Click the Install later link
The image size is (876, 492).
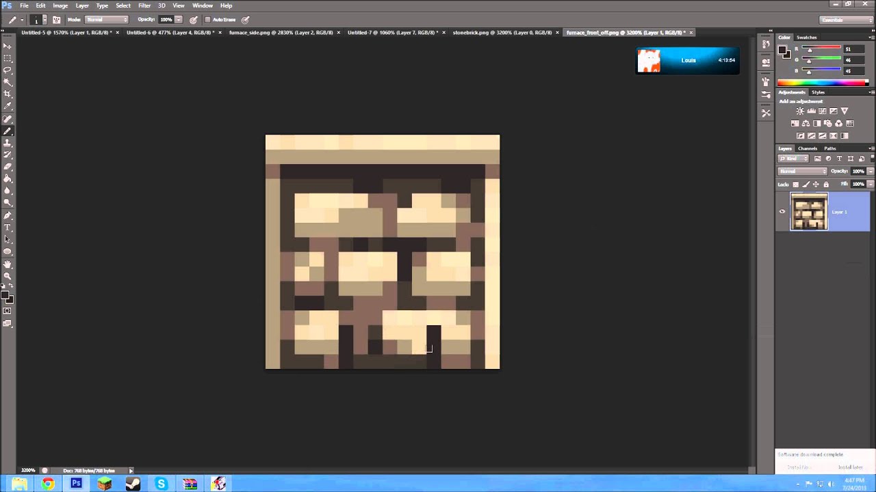pyautogui.click(x=851, y=467)
